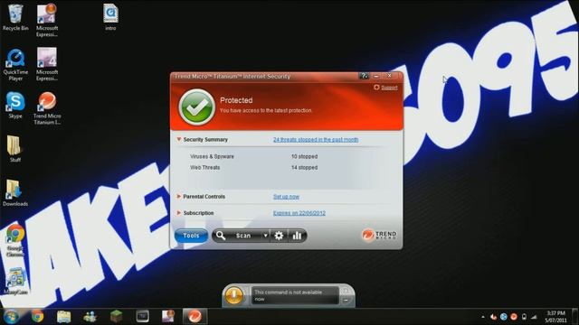Open 24 threats stopped in past month link
This screenshot has height=325, width=579.
(x=316, y=140)
